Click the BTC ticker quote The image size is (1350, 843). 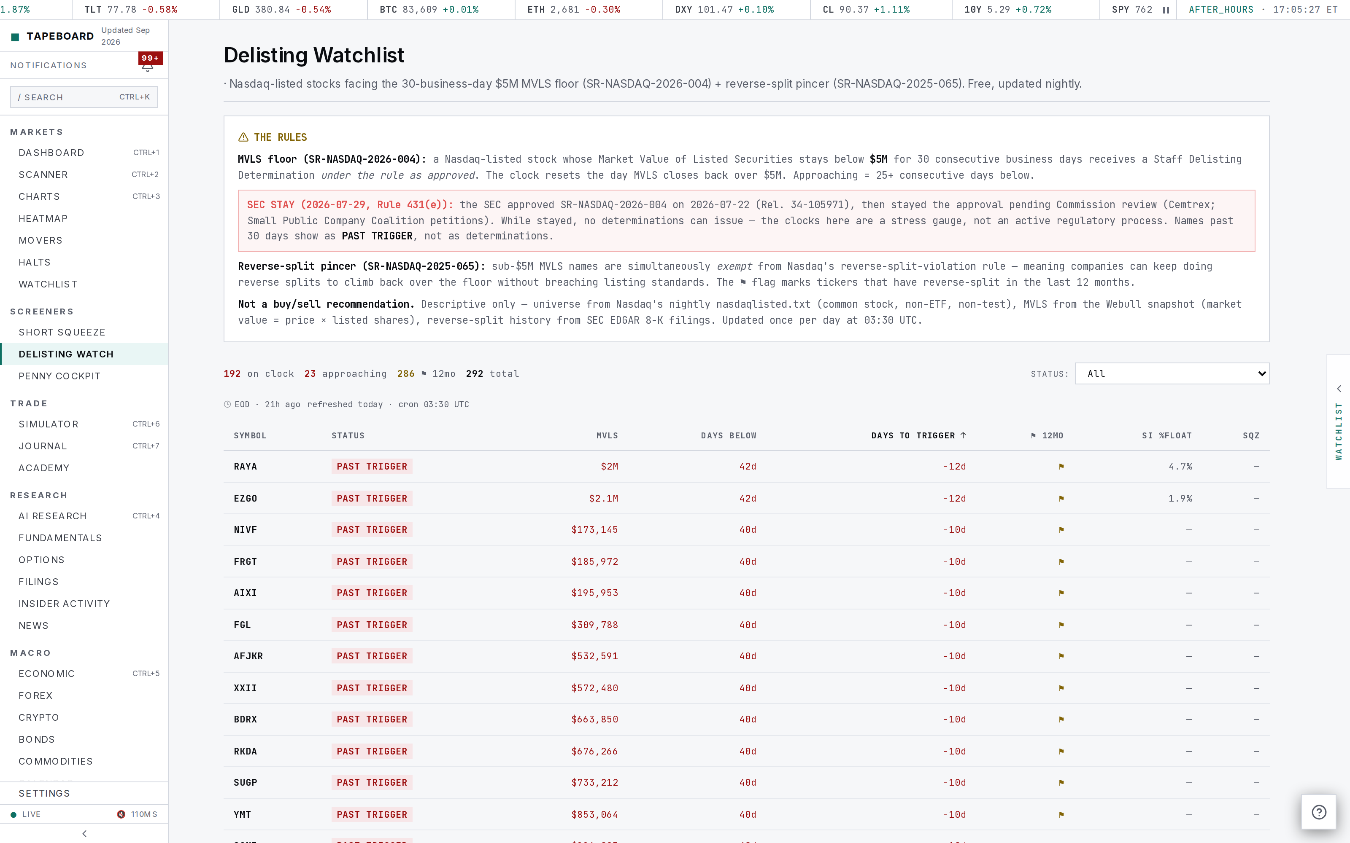(429, 10)
